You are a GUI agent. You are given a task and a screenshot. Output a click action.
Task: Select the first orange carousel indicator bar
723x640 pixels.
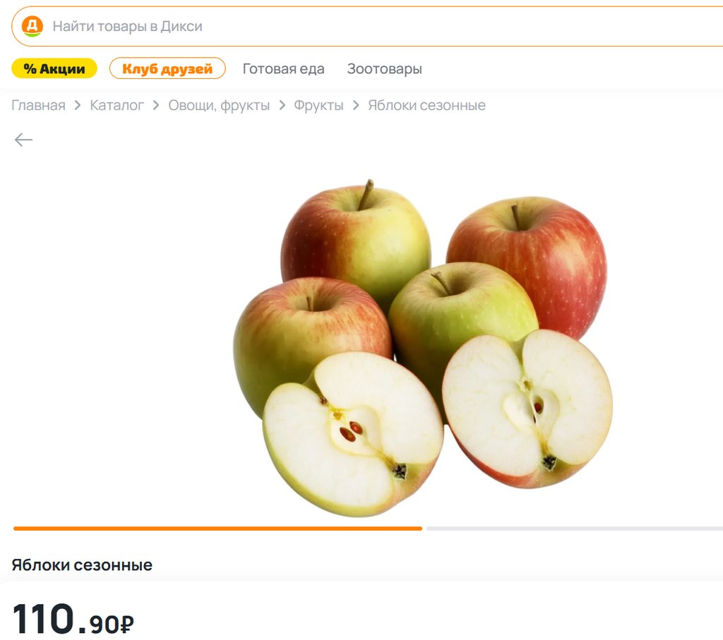click(x=217, y=529)
